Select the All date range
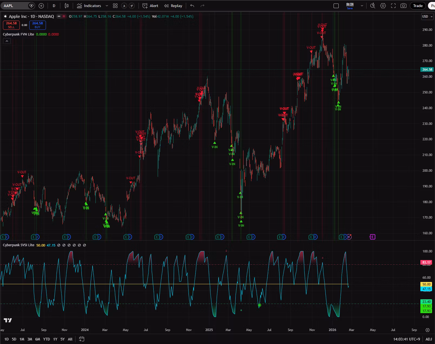Image resolution: width=435 pixels, height=344 pixels. pos(70,339)
